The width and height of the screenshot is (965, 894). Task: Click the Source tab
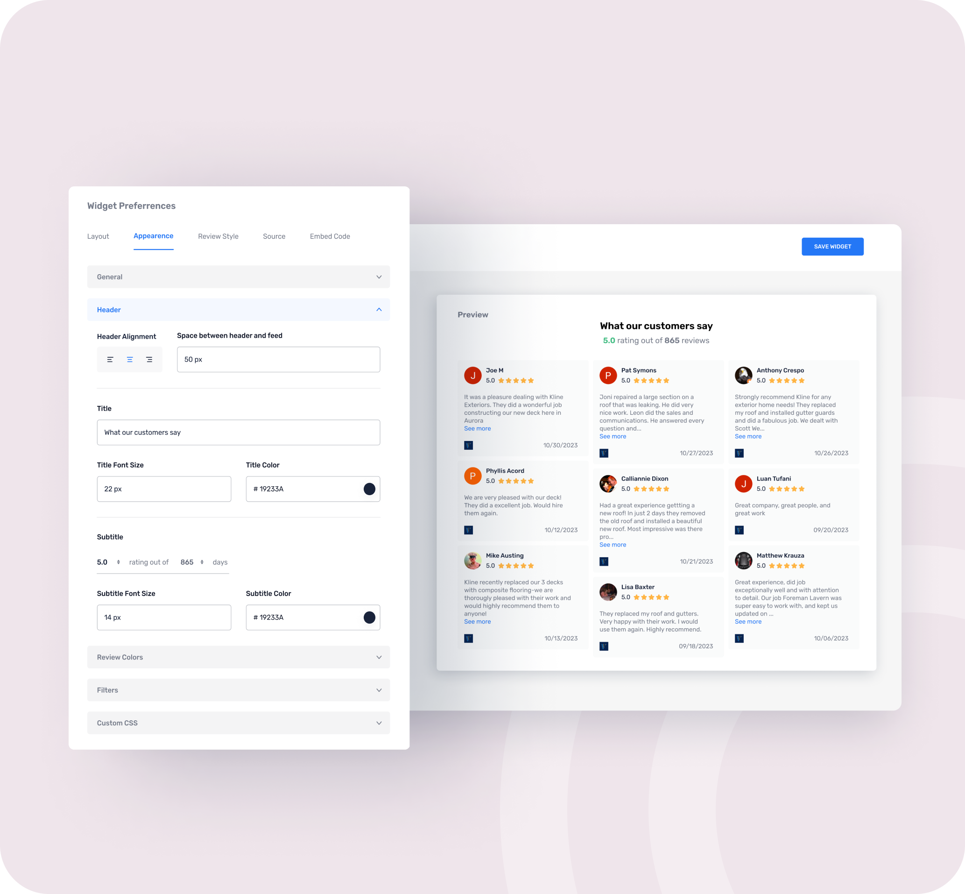coord(274,235)
